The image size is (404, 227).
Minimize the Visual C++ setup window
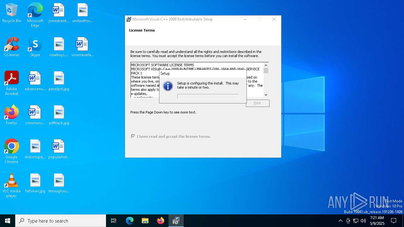pos(245,19)
